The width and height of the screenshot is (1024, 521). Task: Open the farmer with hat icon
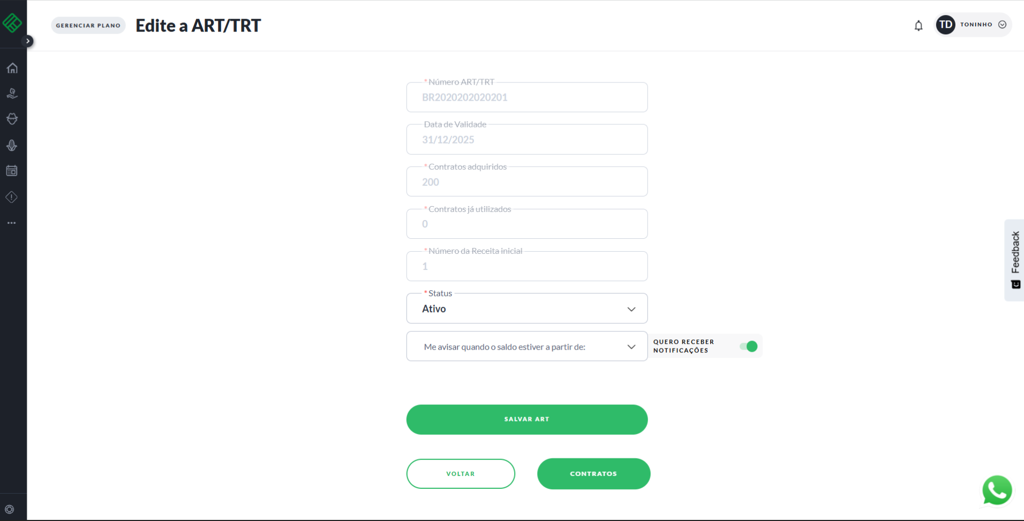tap(12, 119)
